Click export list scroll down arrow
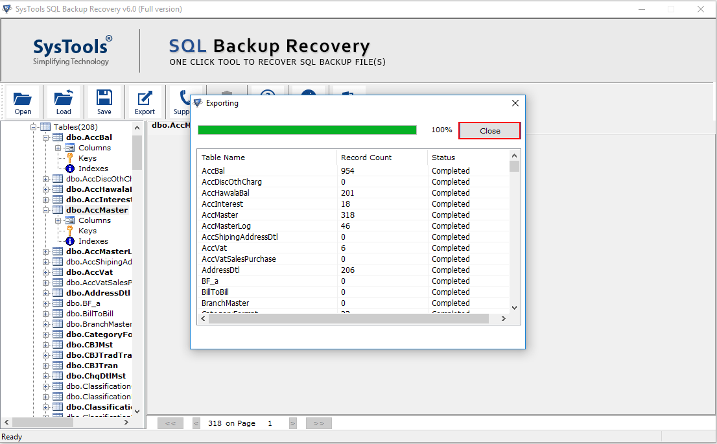Viewport: 717px width, 444px height. (x=515, y=308)
